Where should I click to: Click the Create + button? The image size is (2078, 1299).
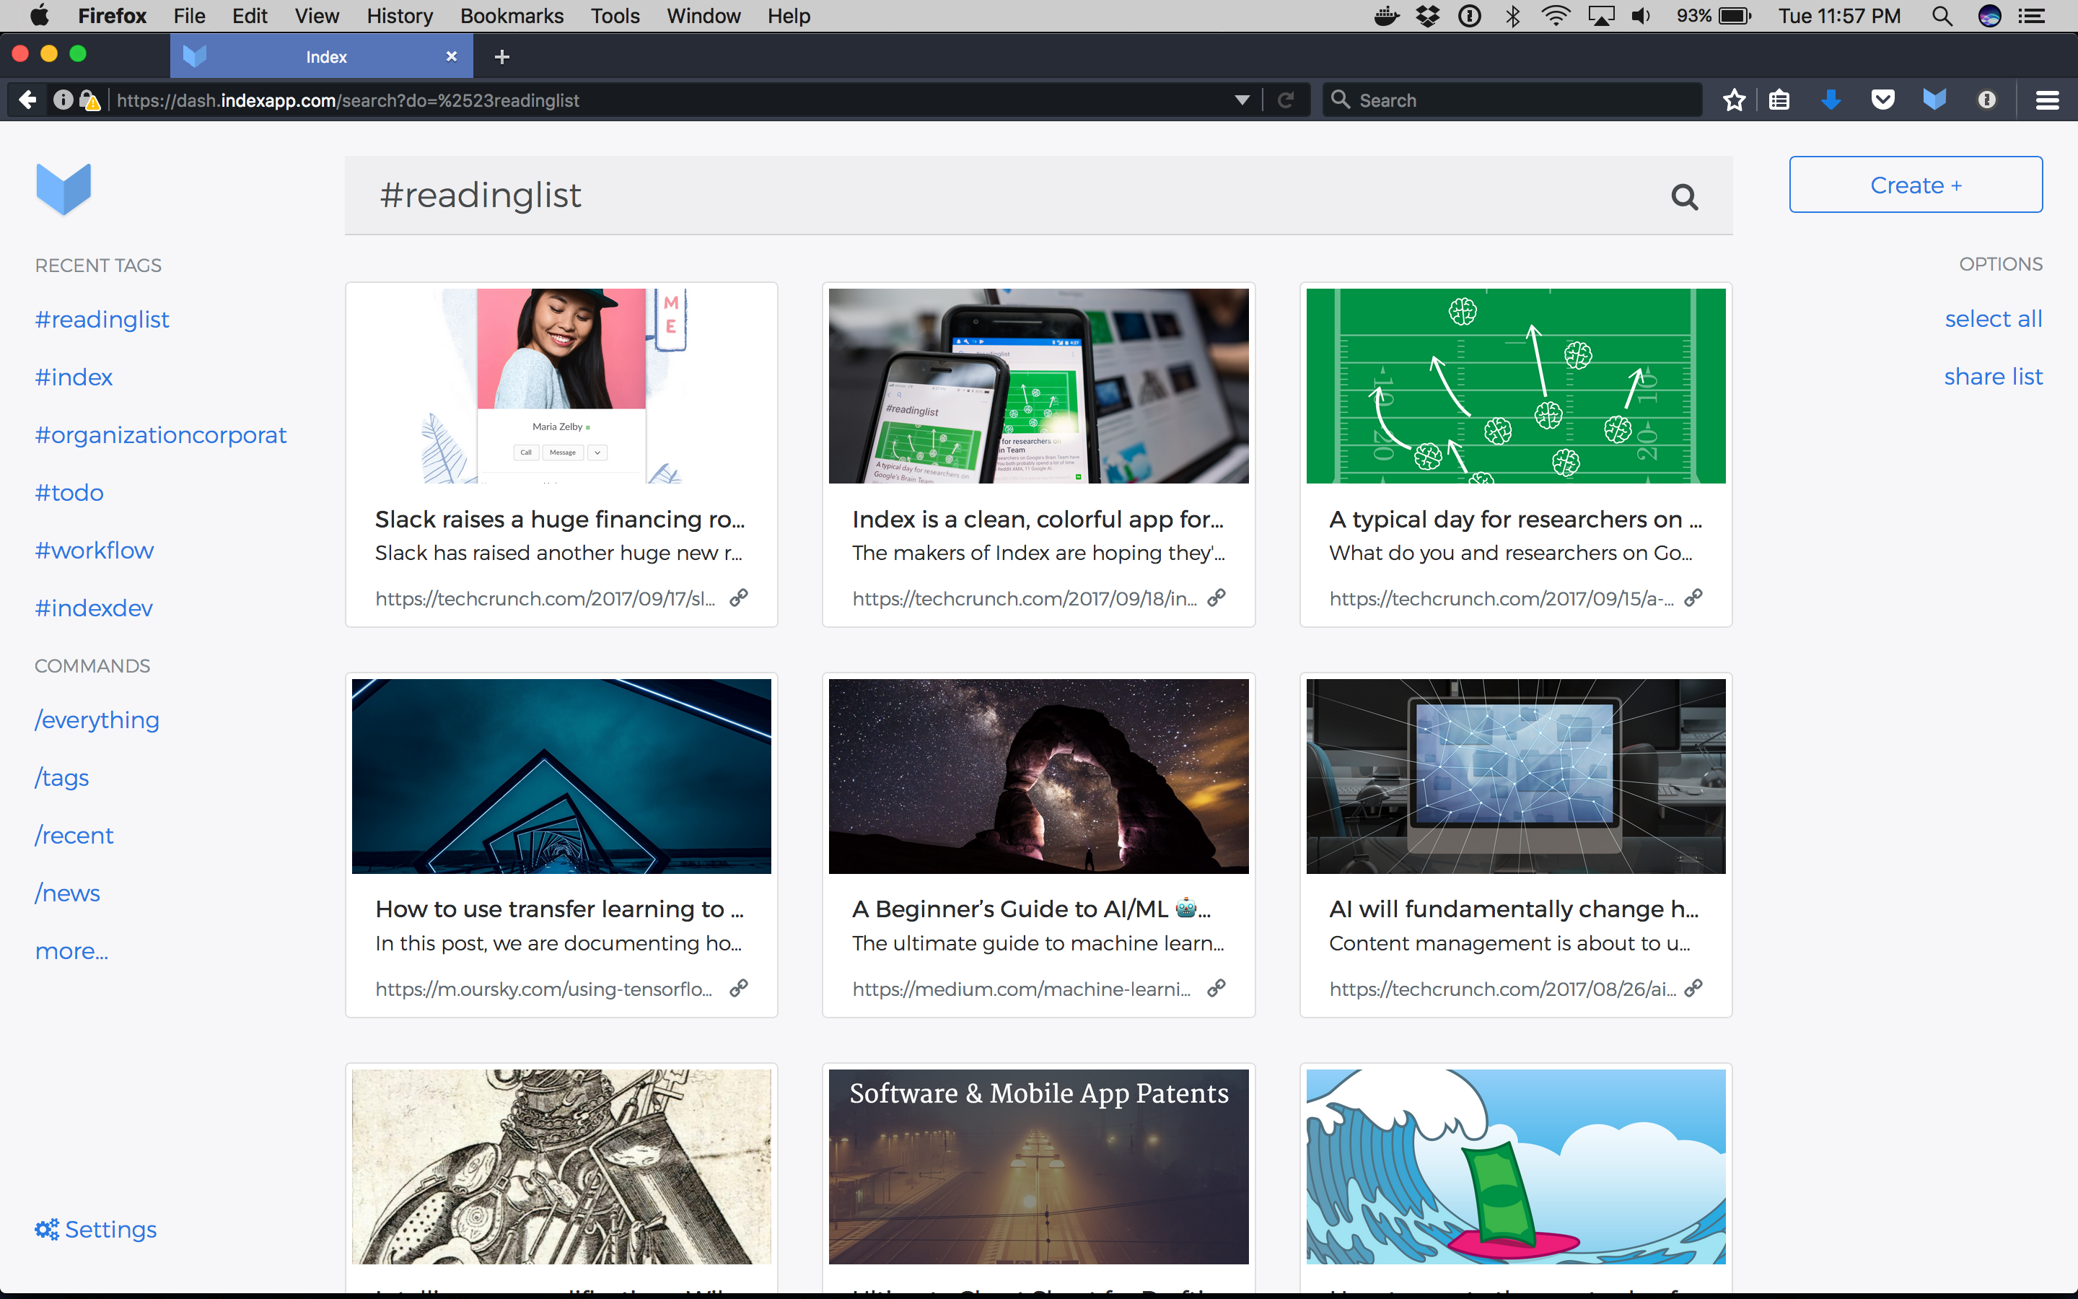point(1915,185)
